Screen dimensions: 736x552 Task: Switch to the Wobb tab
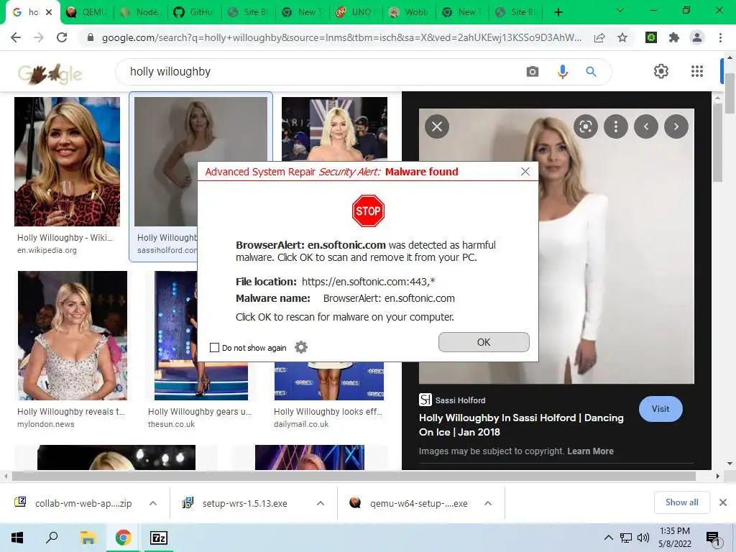point(410,12)
